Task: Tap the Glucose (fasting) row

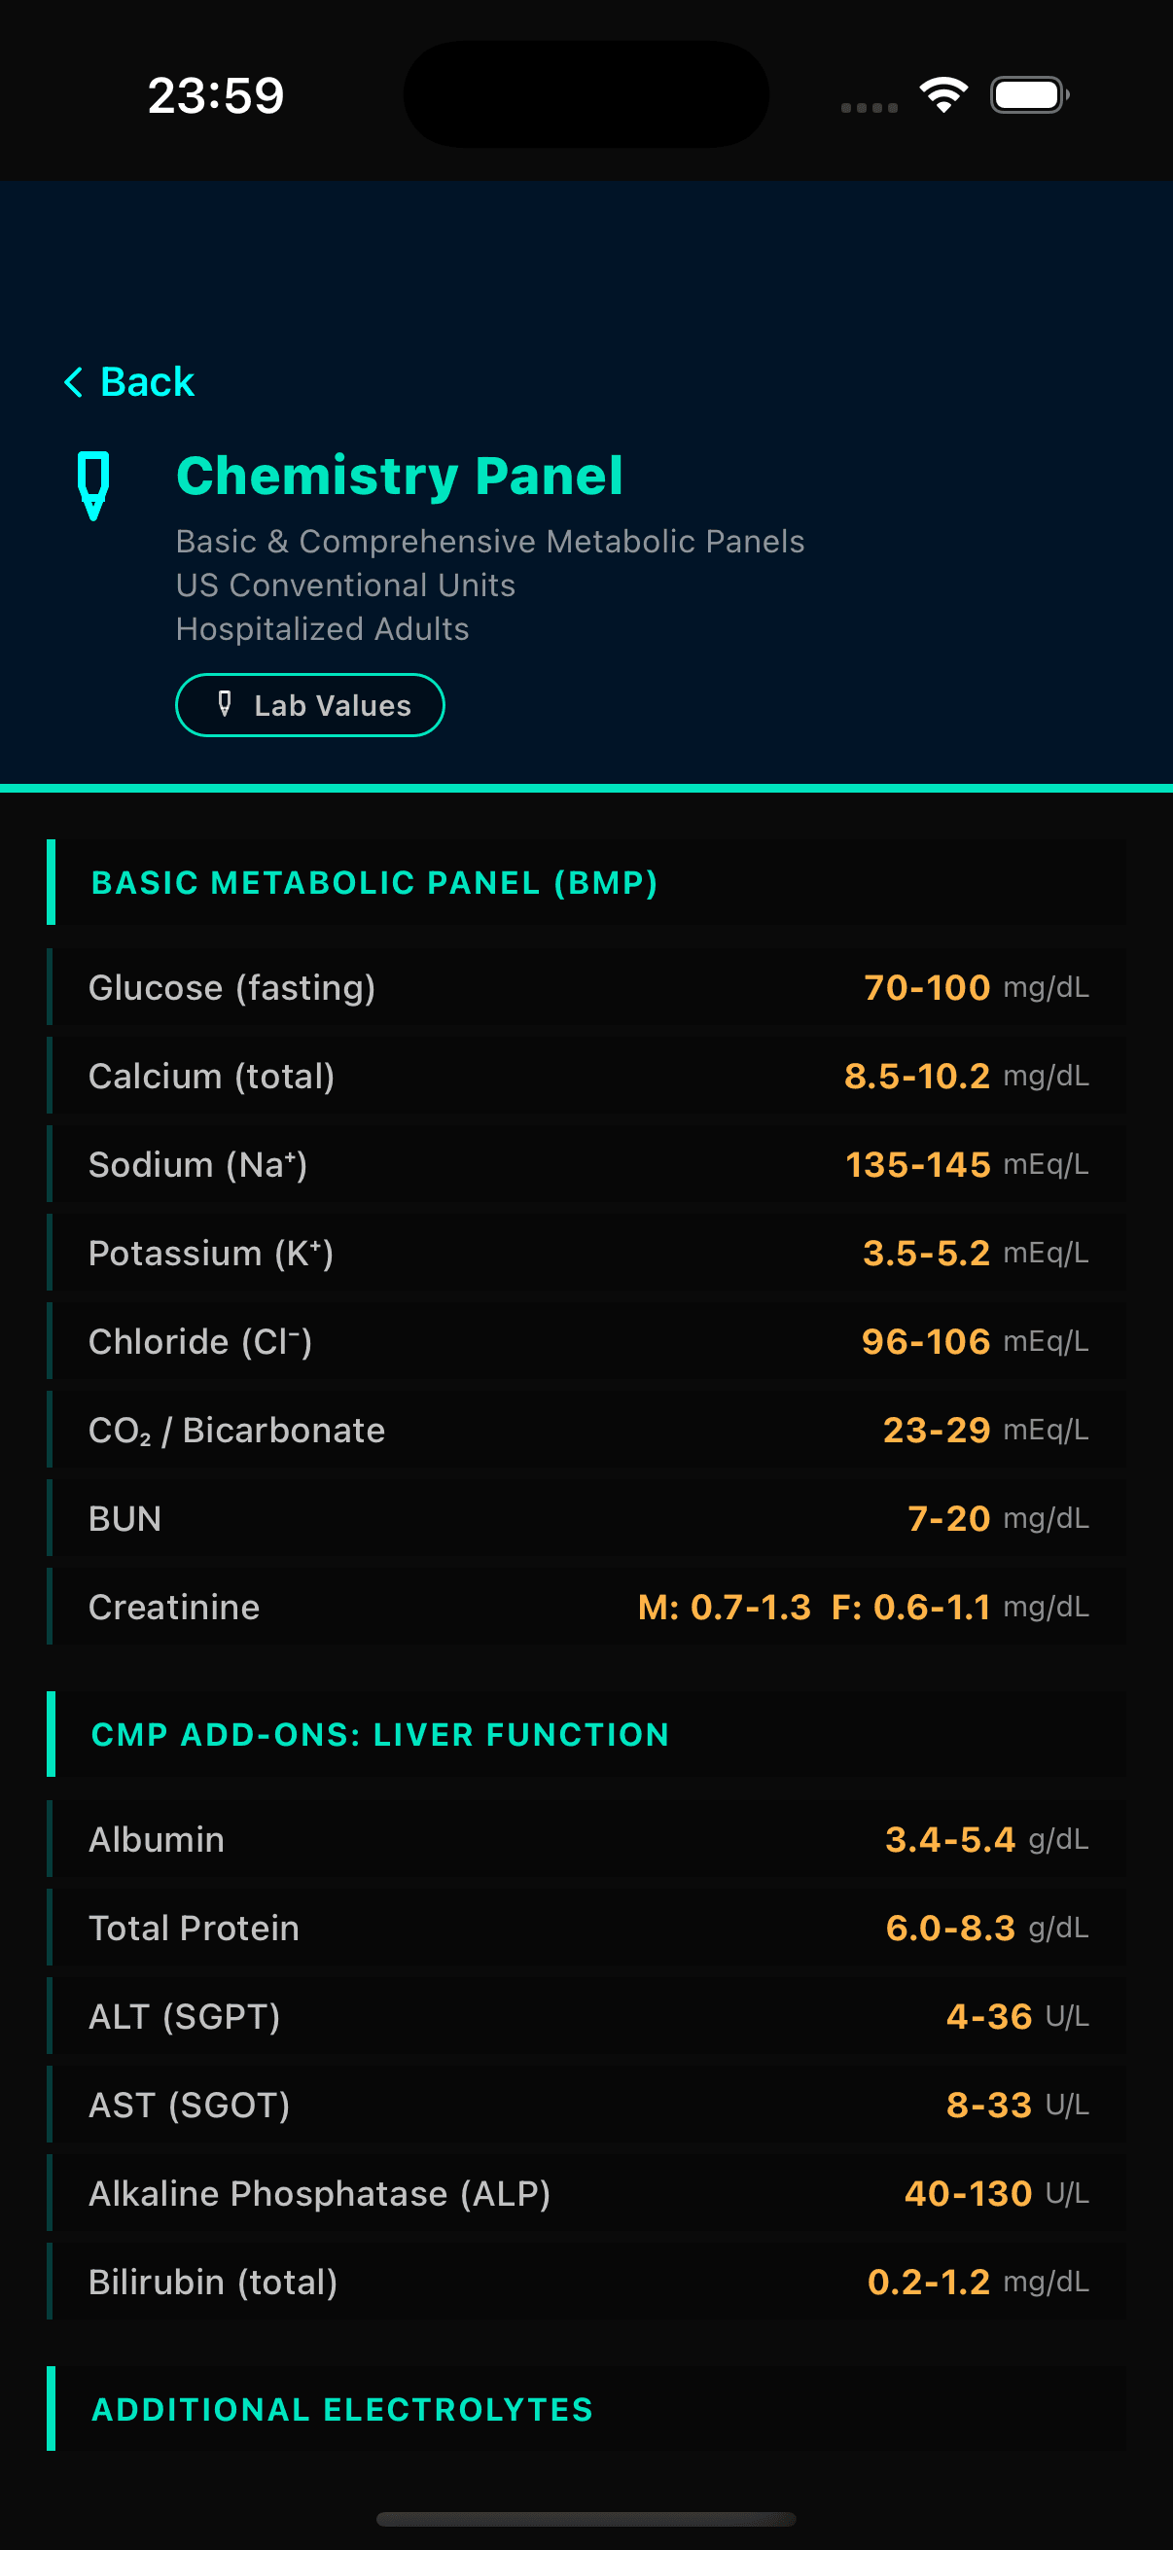Action: [586, 987]
